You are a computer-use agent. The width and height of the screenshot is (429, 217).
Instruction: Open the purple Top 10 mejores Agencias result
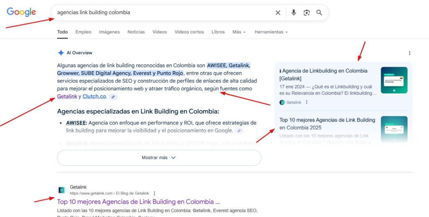(x=138, y=202)
